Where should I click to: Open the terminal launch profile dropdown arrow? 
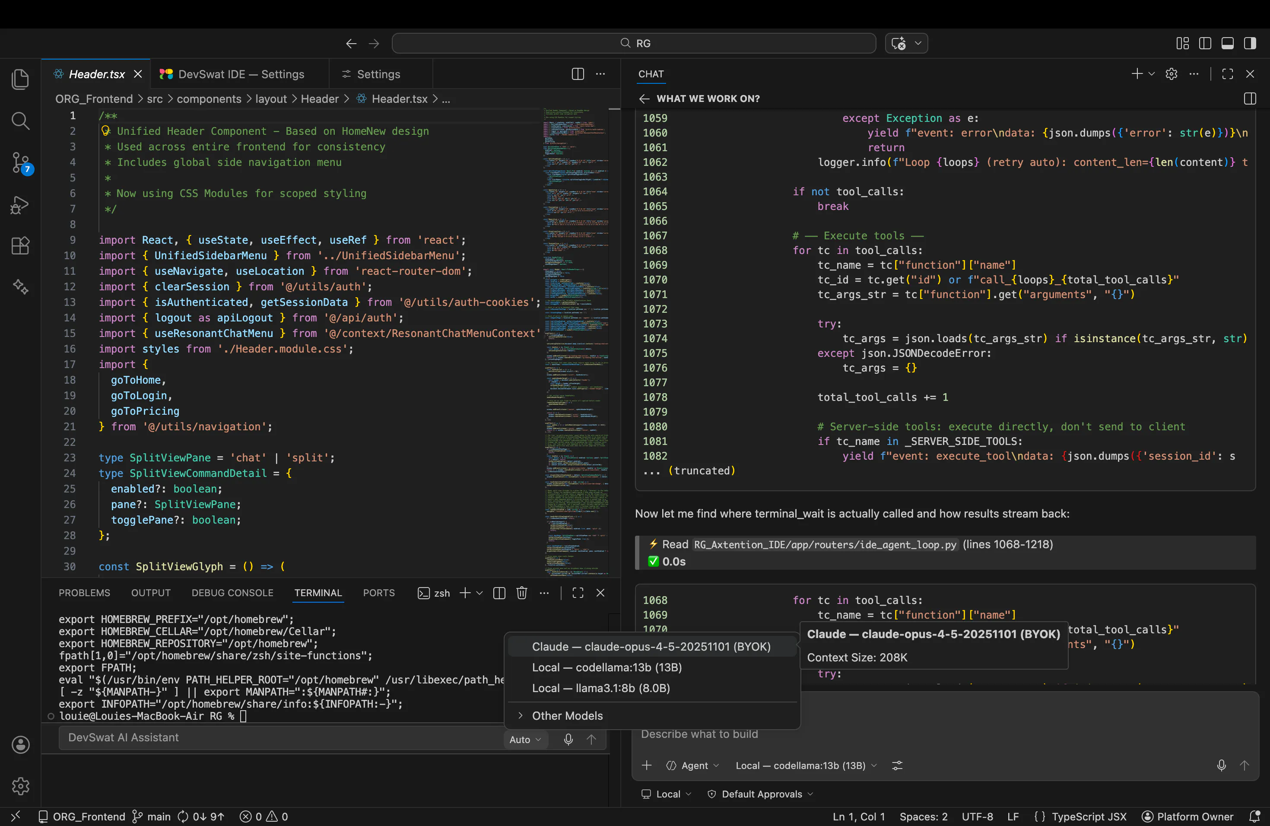coord(480,593)
